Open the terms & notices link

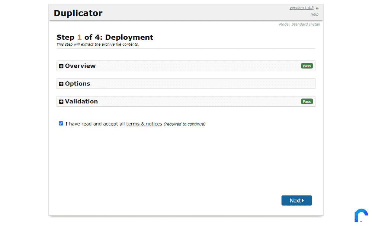pos(144,124)
